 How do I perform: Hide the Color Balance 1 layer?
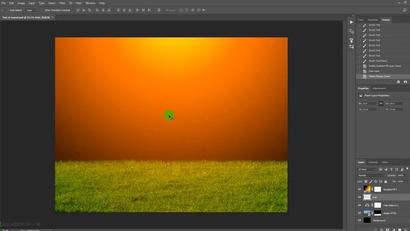point(359,205)
